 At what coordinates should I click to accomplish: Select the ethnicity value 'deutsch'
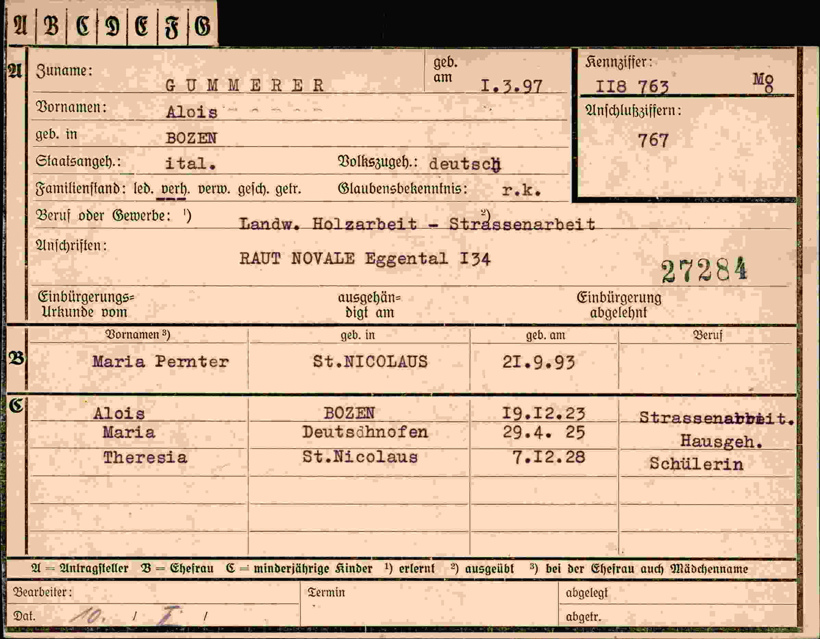tap(465, 164)
